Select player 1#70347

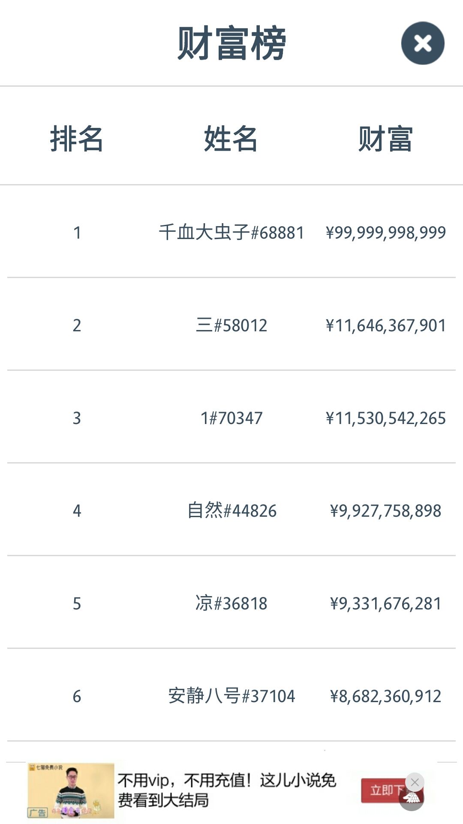231,418
